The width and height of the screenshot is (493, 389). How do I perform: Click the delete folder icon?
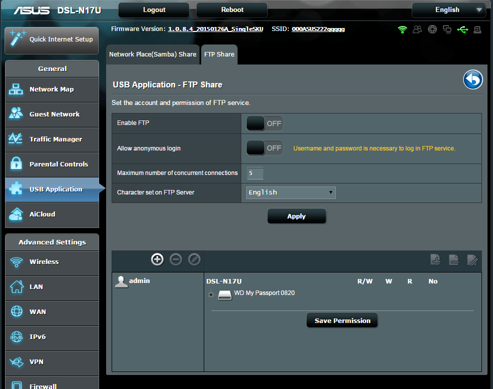(453, 260)
